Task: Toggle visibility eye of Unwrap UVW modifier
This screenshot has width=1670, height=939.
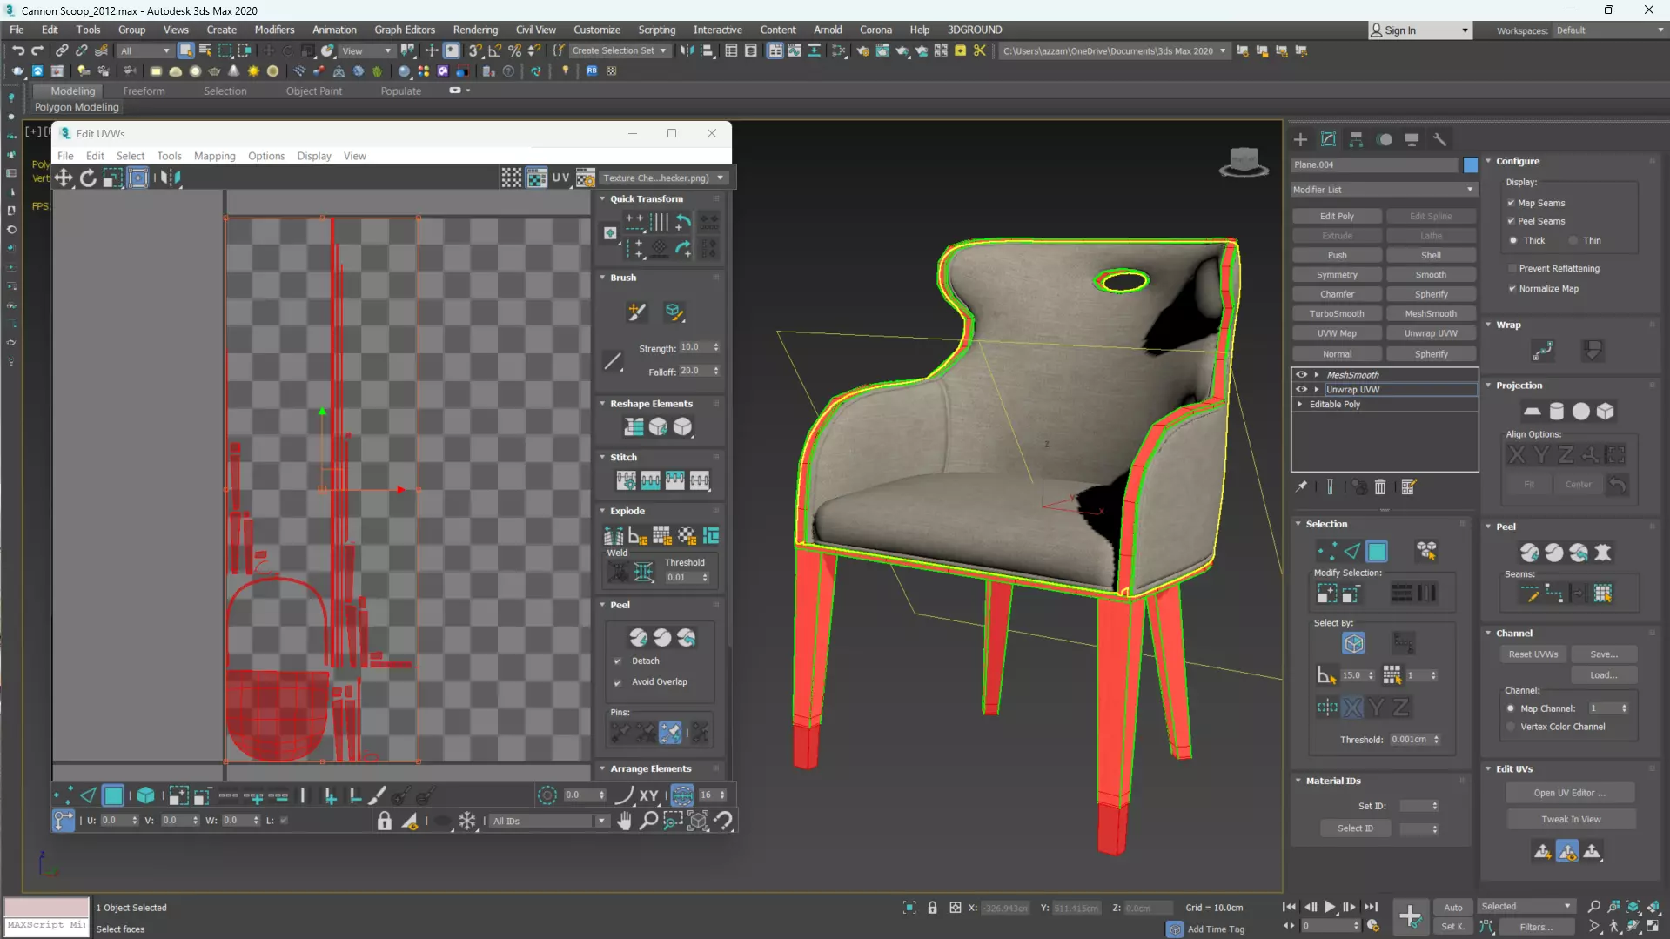Action: [1302, 390]
